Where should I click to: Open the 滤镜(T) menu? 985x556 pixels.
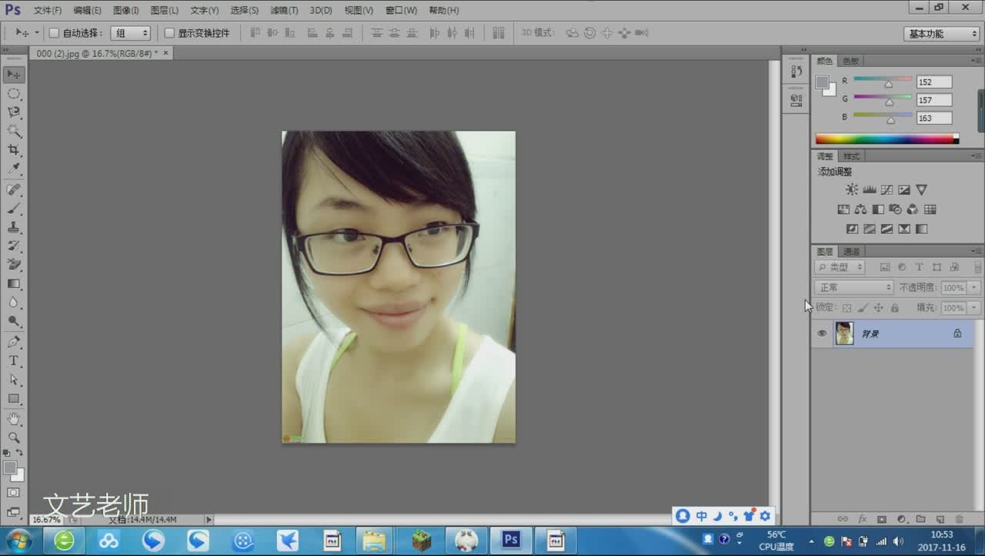pyautogui.click(x=284, y=11)
